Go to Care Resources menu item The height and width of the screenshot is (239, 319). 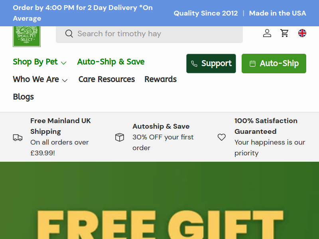pos(106,79)
